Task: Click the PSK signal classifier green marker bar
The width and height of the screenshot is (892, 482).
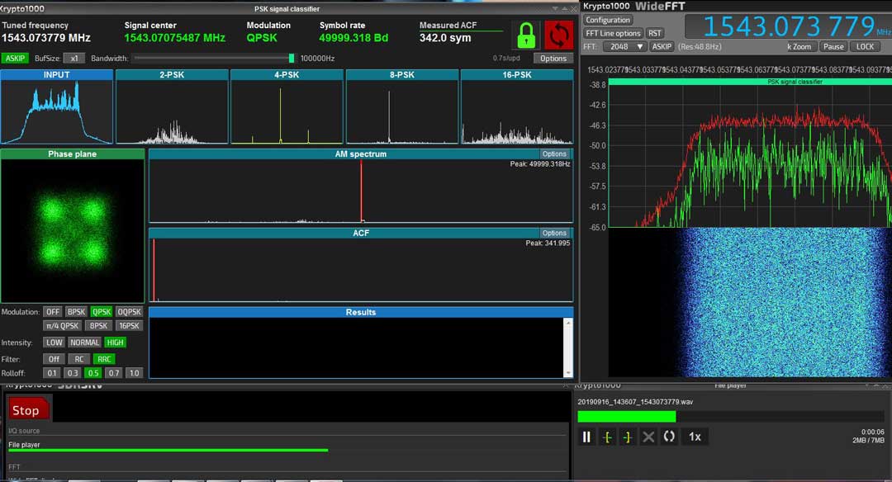Action: coord(750,82)
